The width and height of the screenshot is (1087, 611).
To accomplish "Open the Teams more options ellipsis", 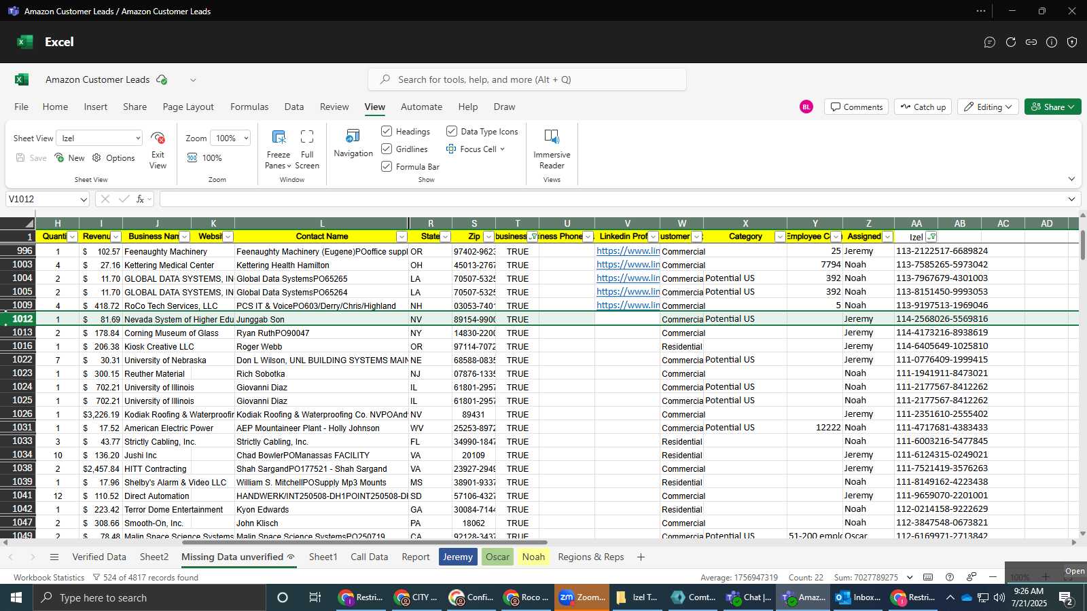I will [981, 11].
